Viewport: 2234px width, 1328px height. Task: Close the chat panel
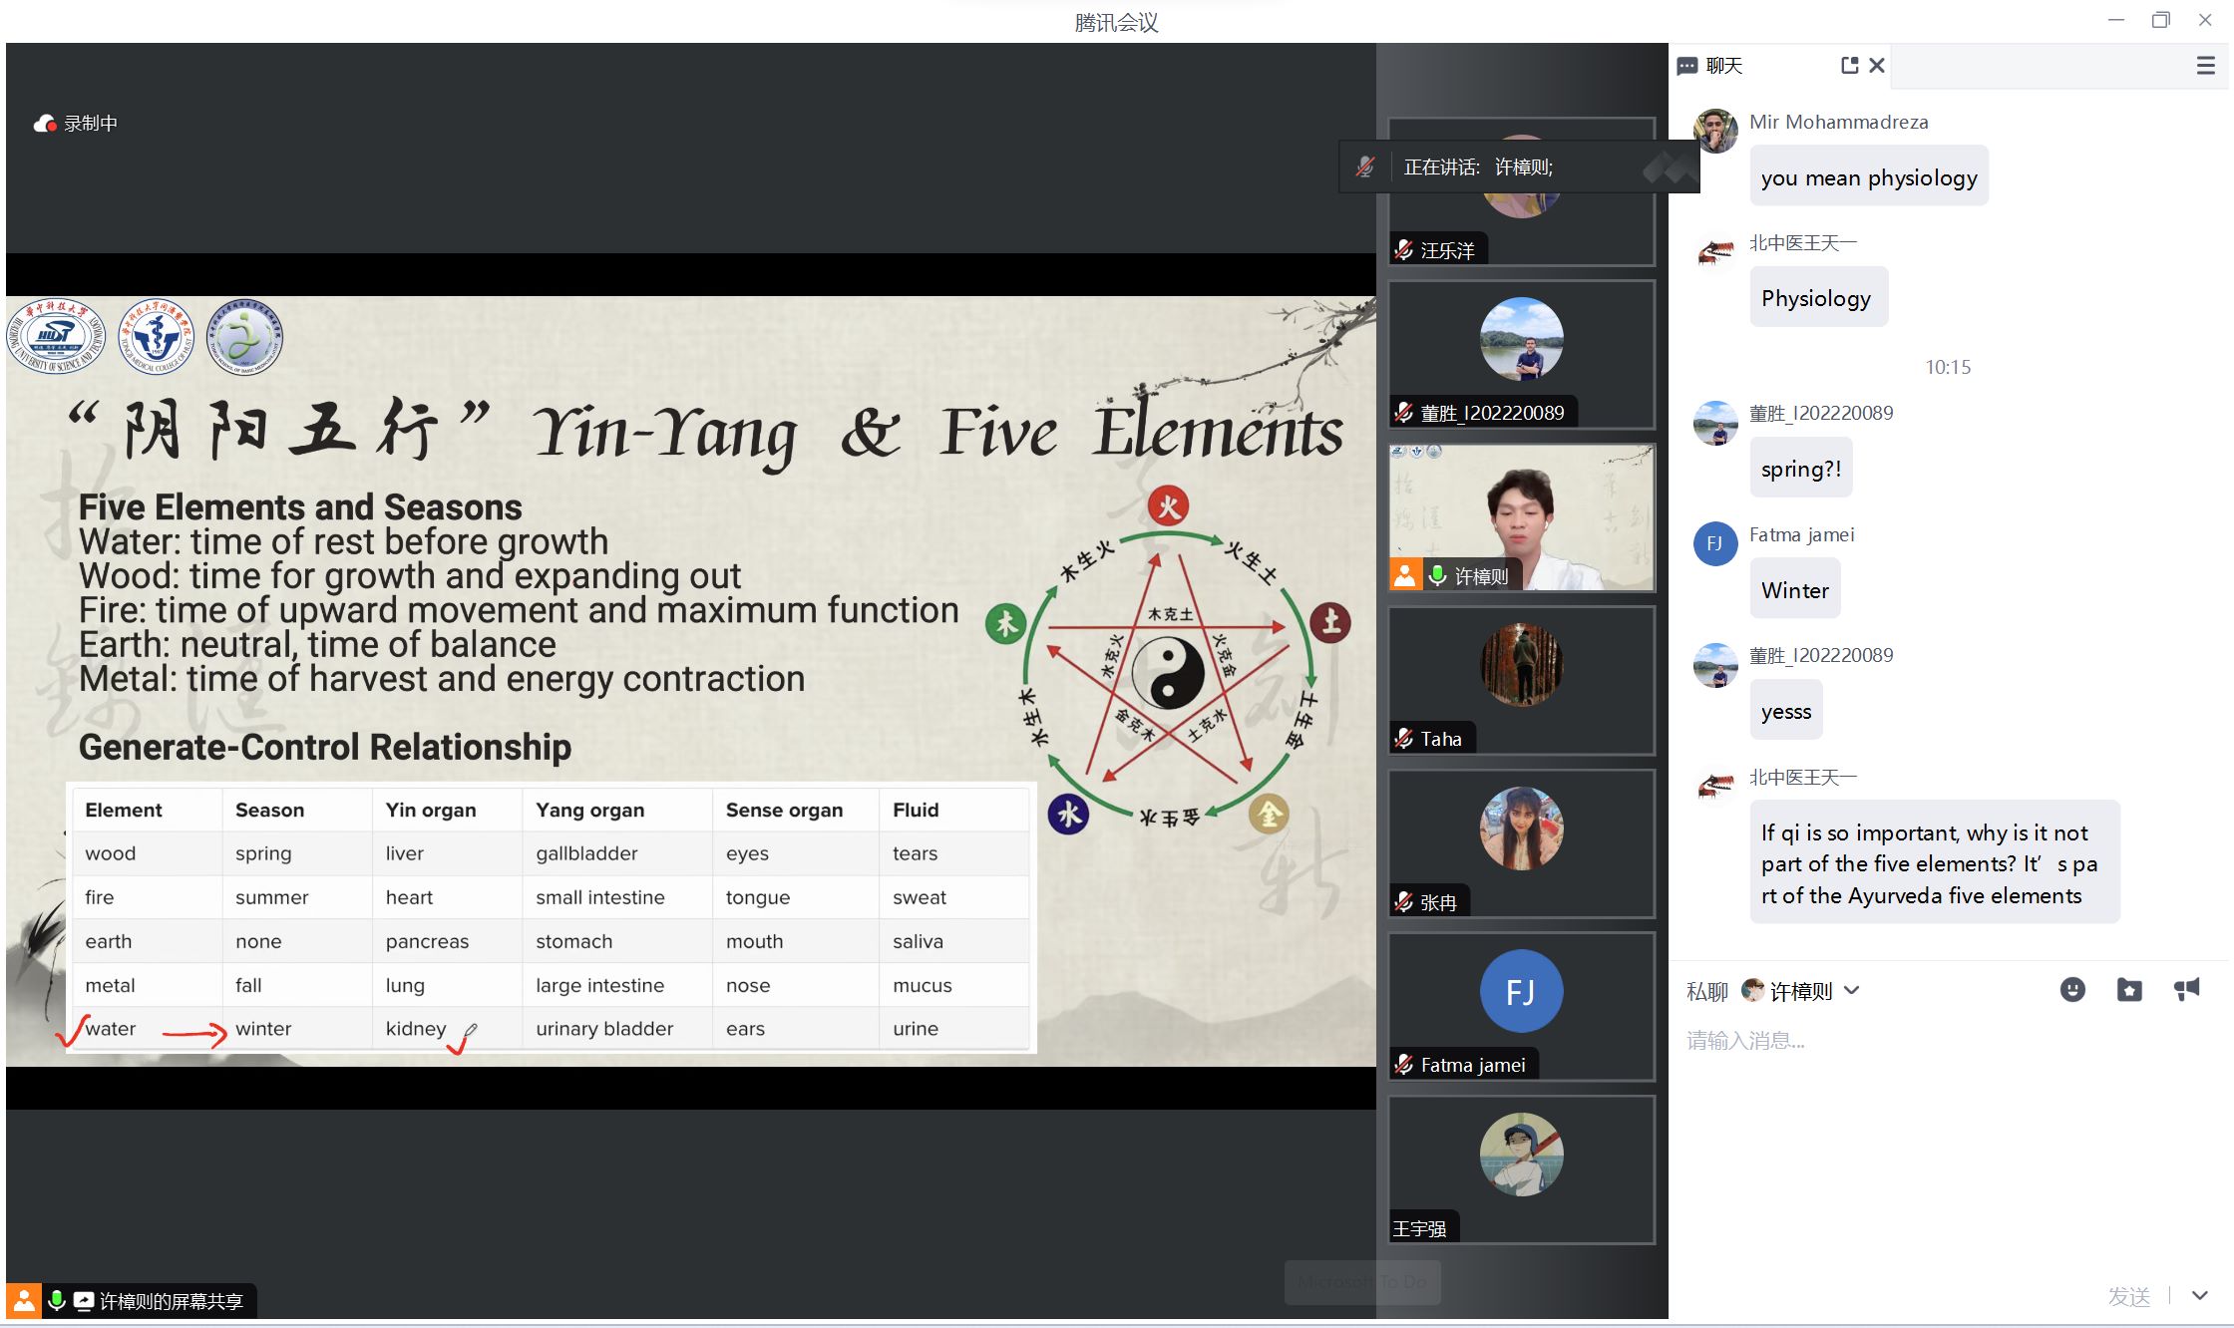1877,65
